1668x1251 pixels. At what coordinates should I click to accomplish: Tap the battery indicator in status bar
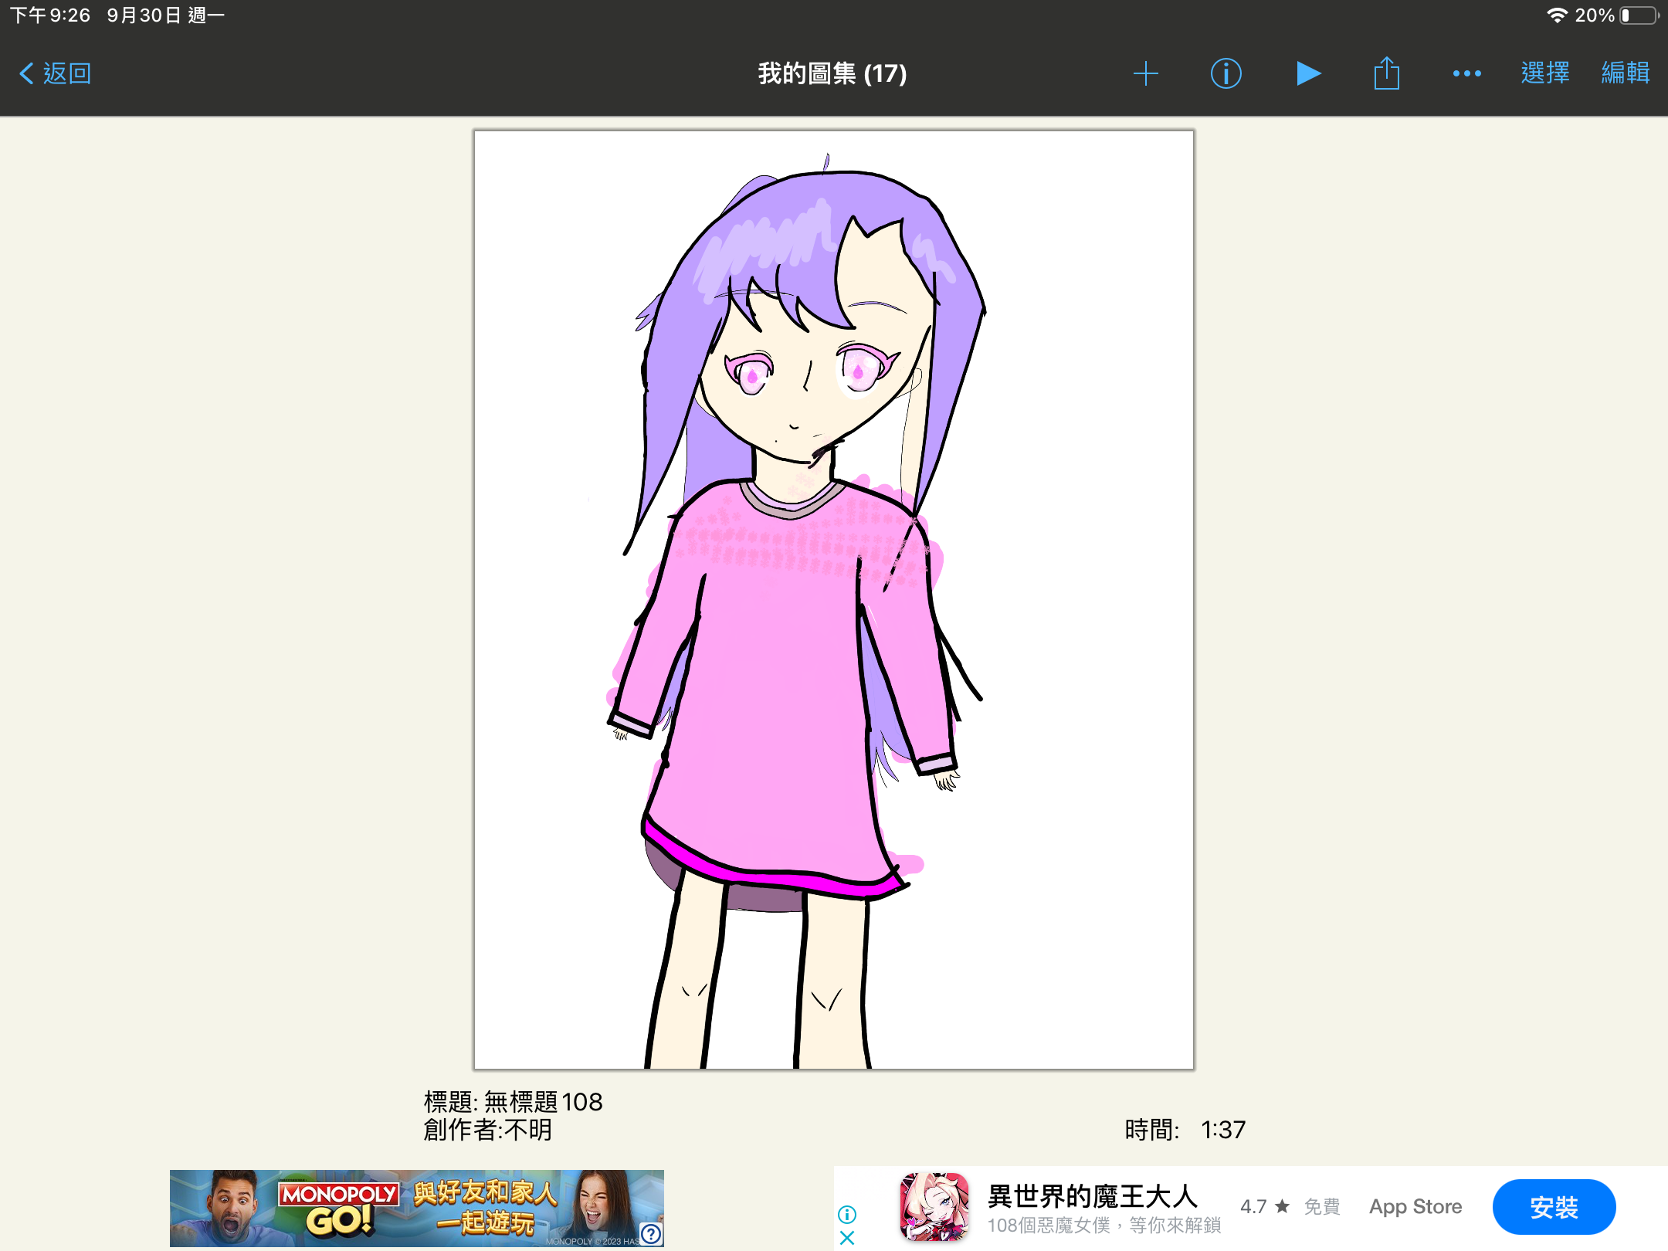click(x=1639, y=15)
